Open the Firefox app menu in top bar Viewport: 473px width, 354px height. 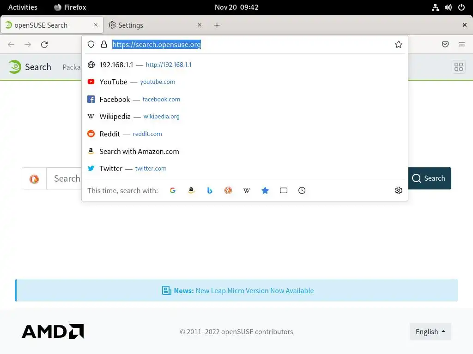pos(70,7)
